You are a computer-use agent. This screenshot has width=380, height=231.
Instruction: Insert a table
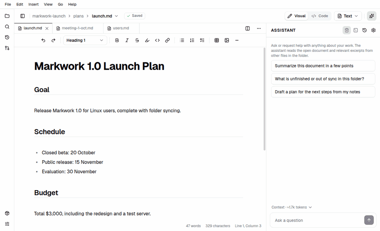tap(217, 40)
